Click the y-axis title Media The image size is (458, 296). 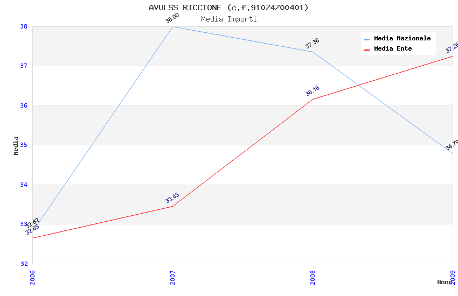(x=16, y=145)
